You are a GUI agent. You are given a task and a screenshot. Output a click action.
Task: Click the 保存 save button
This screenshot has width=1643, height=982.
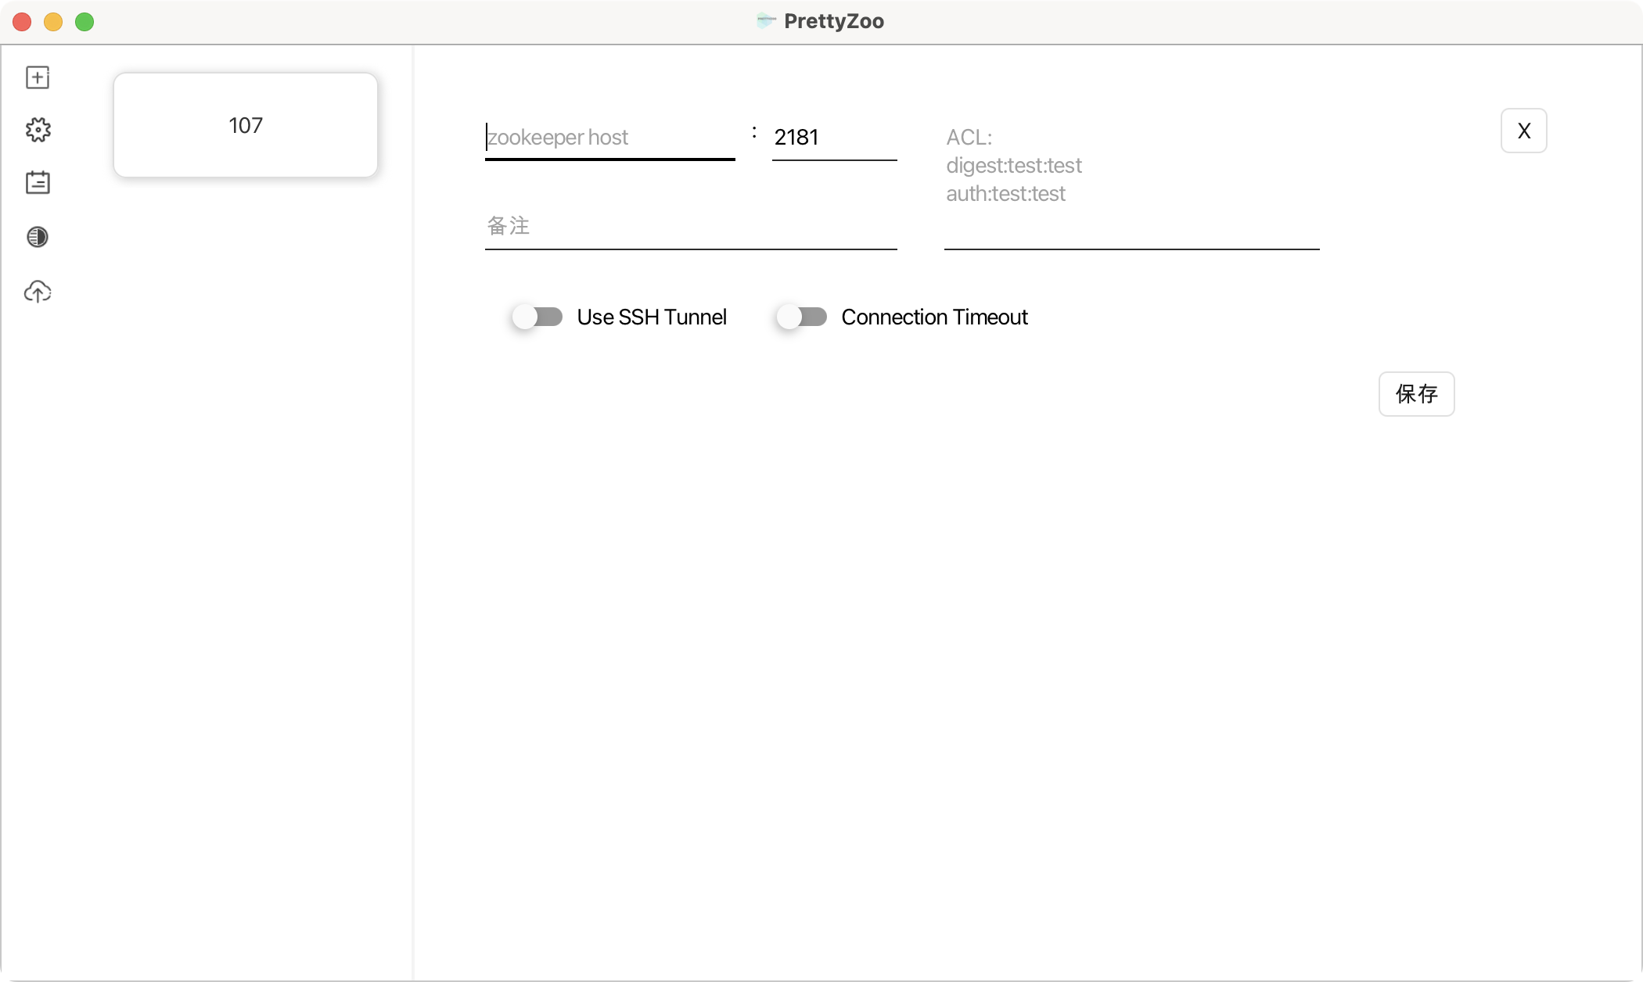coord(1417,394)
